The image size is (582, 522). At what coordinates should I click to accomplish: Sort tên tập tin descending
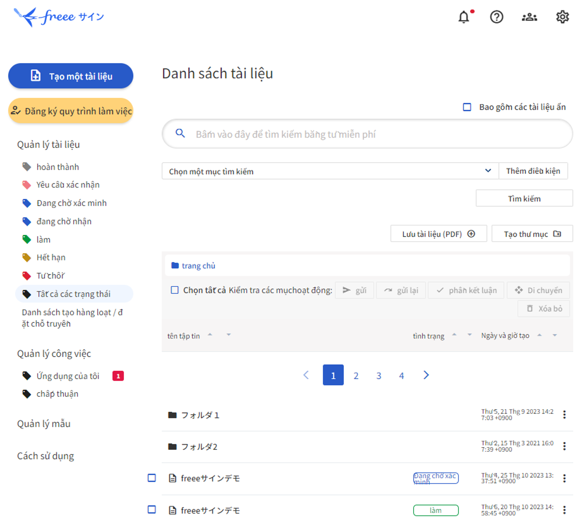[229, 335]
